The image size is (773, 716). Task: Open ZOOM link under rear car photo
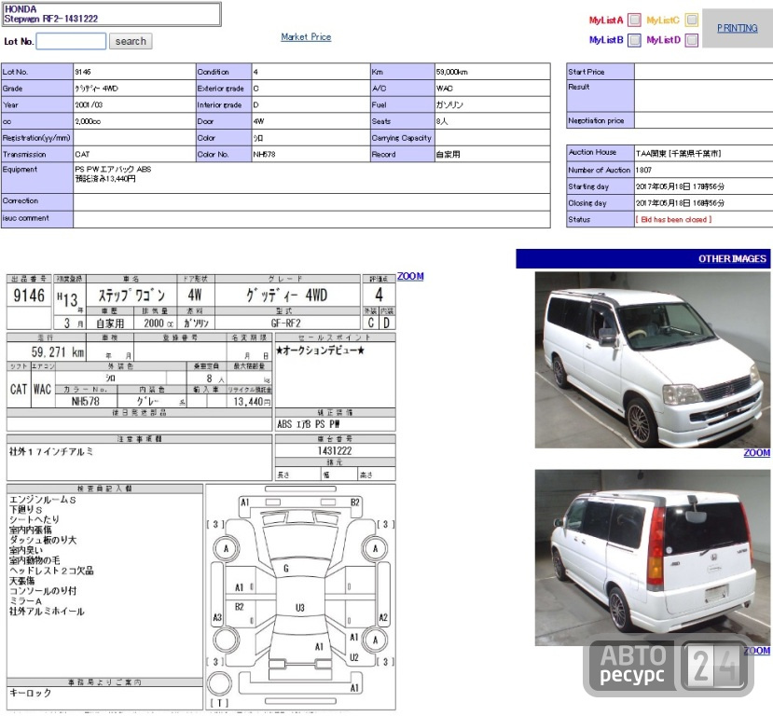pos(757,651)
